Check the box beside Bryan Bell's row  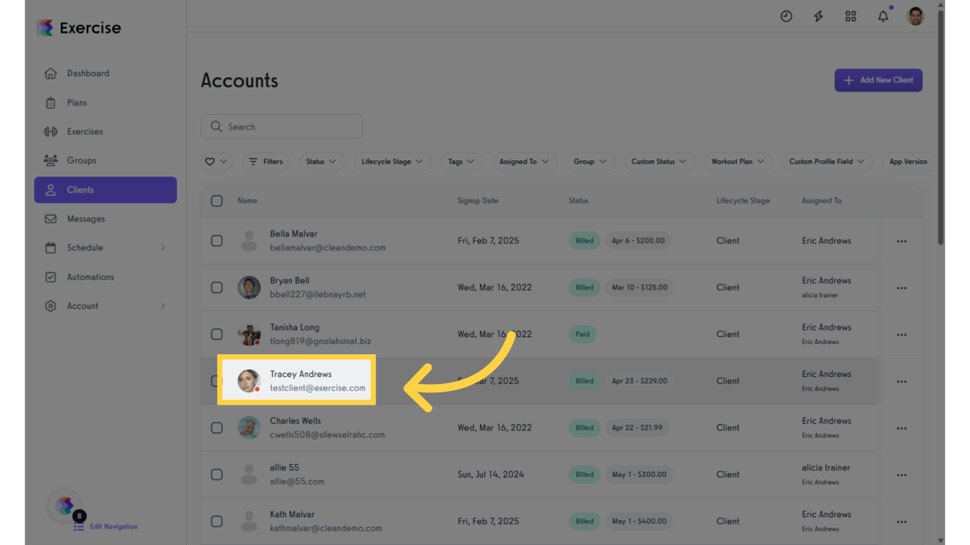click(217, 287)
